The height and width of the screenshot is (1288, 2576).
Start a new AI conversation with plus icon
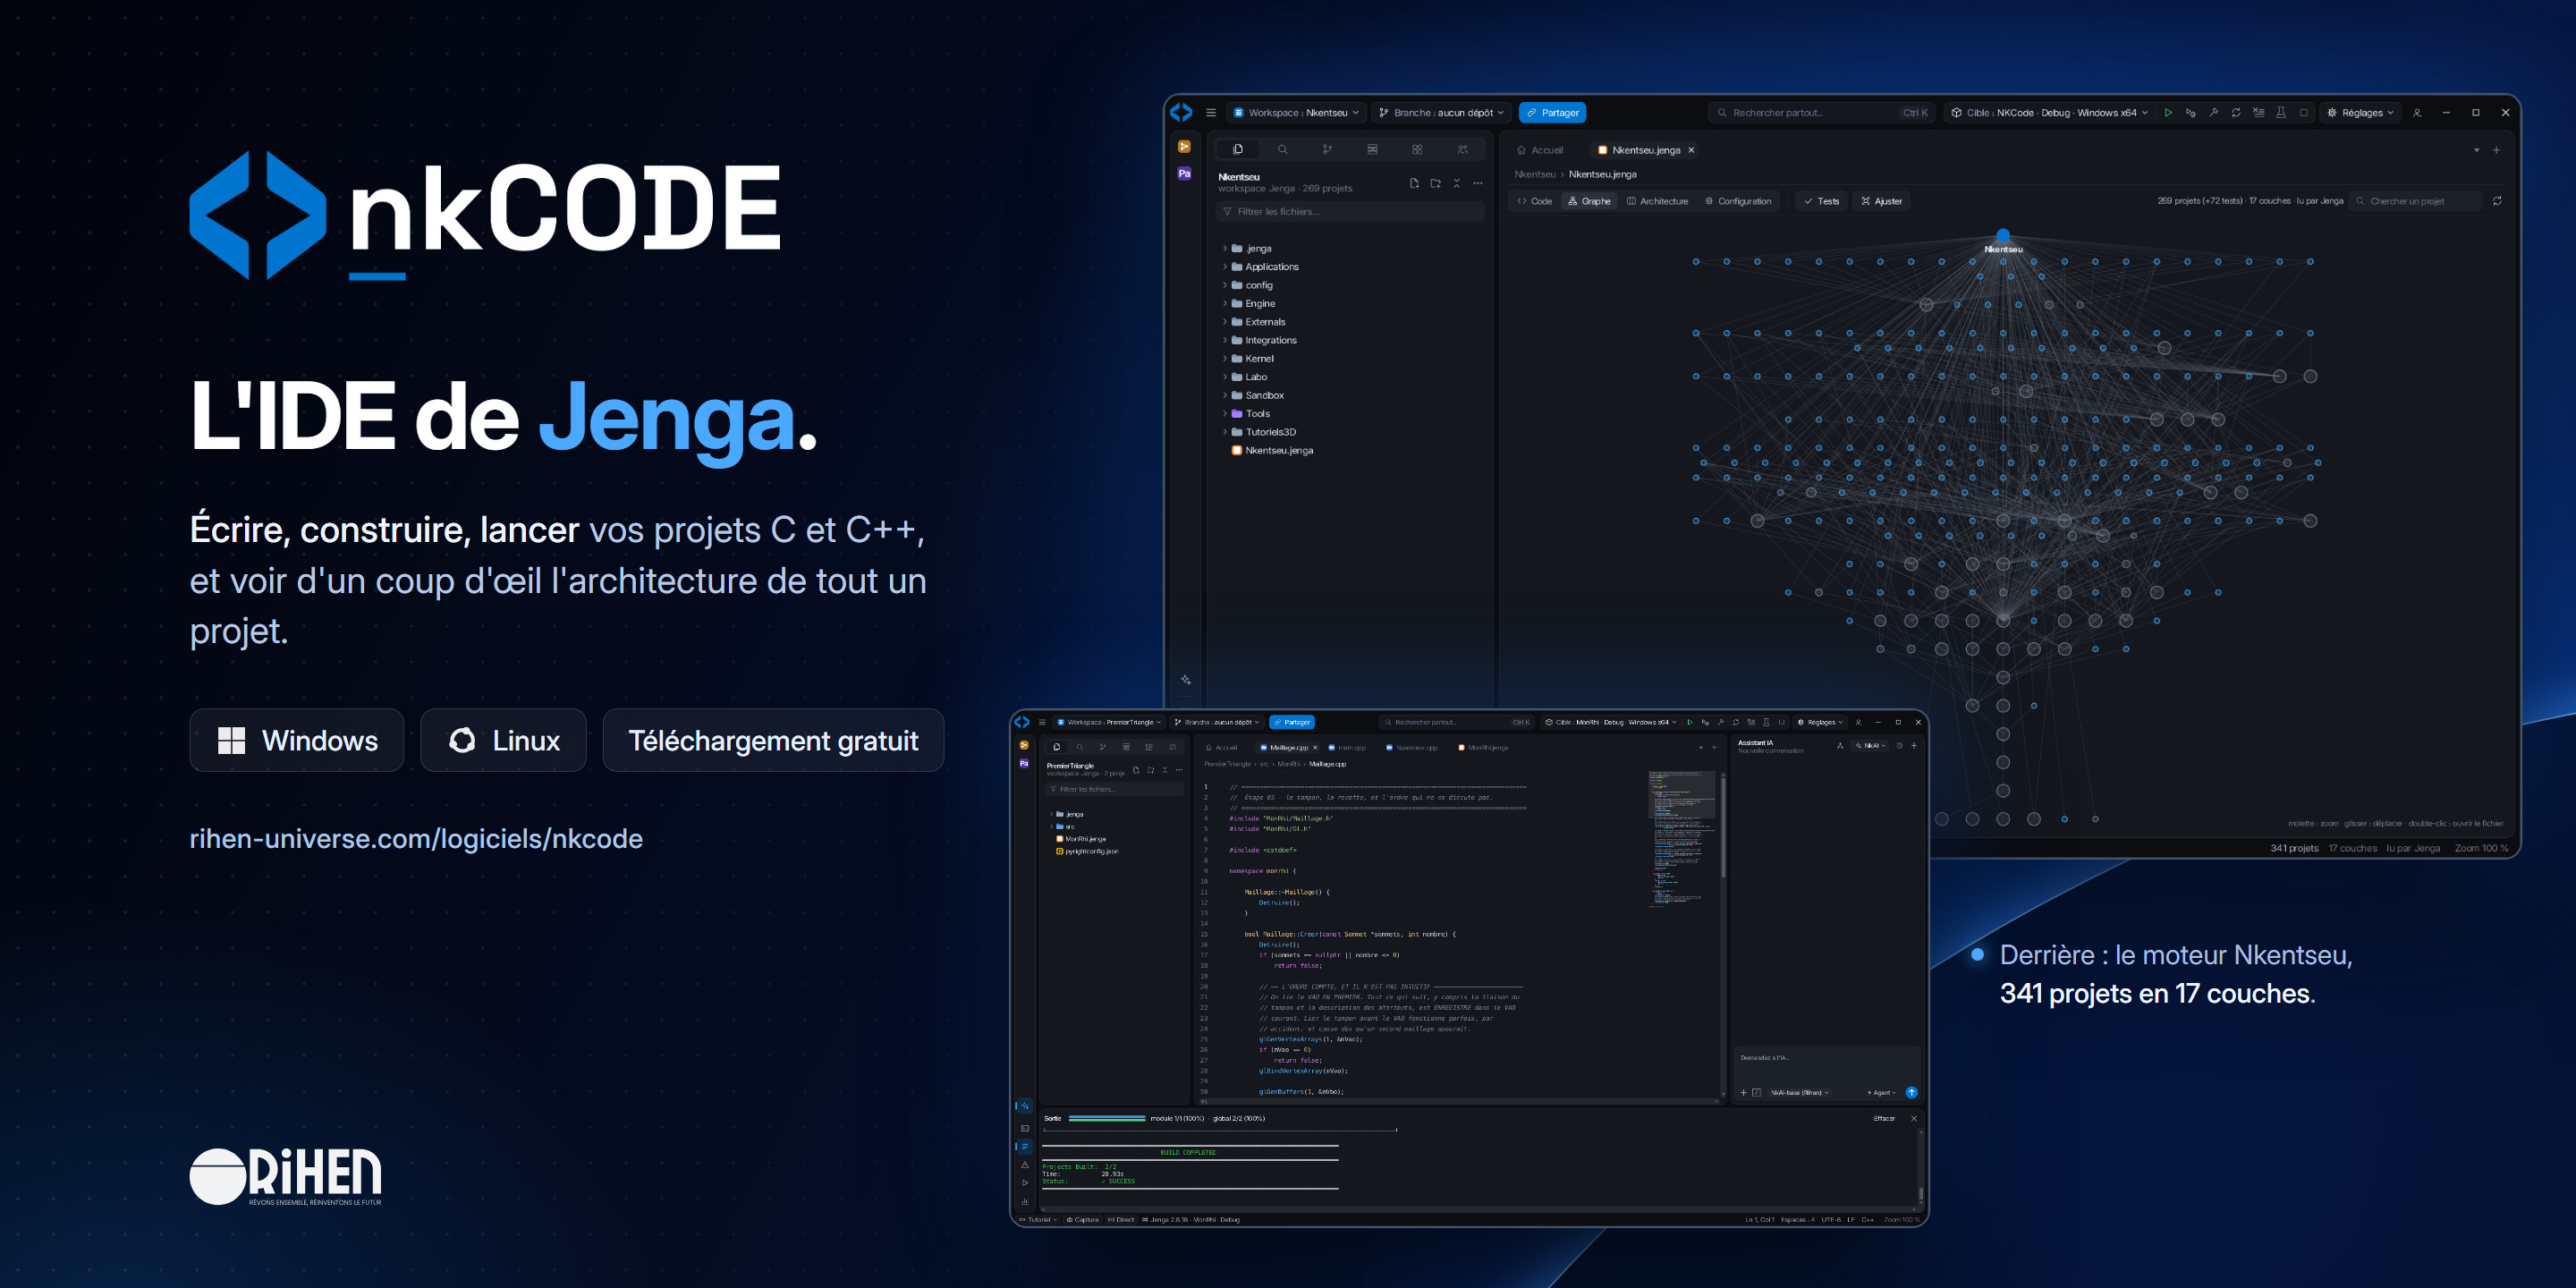(x=1914, y=745)
